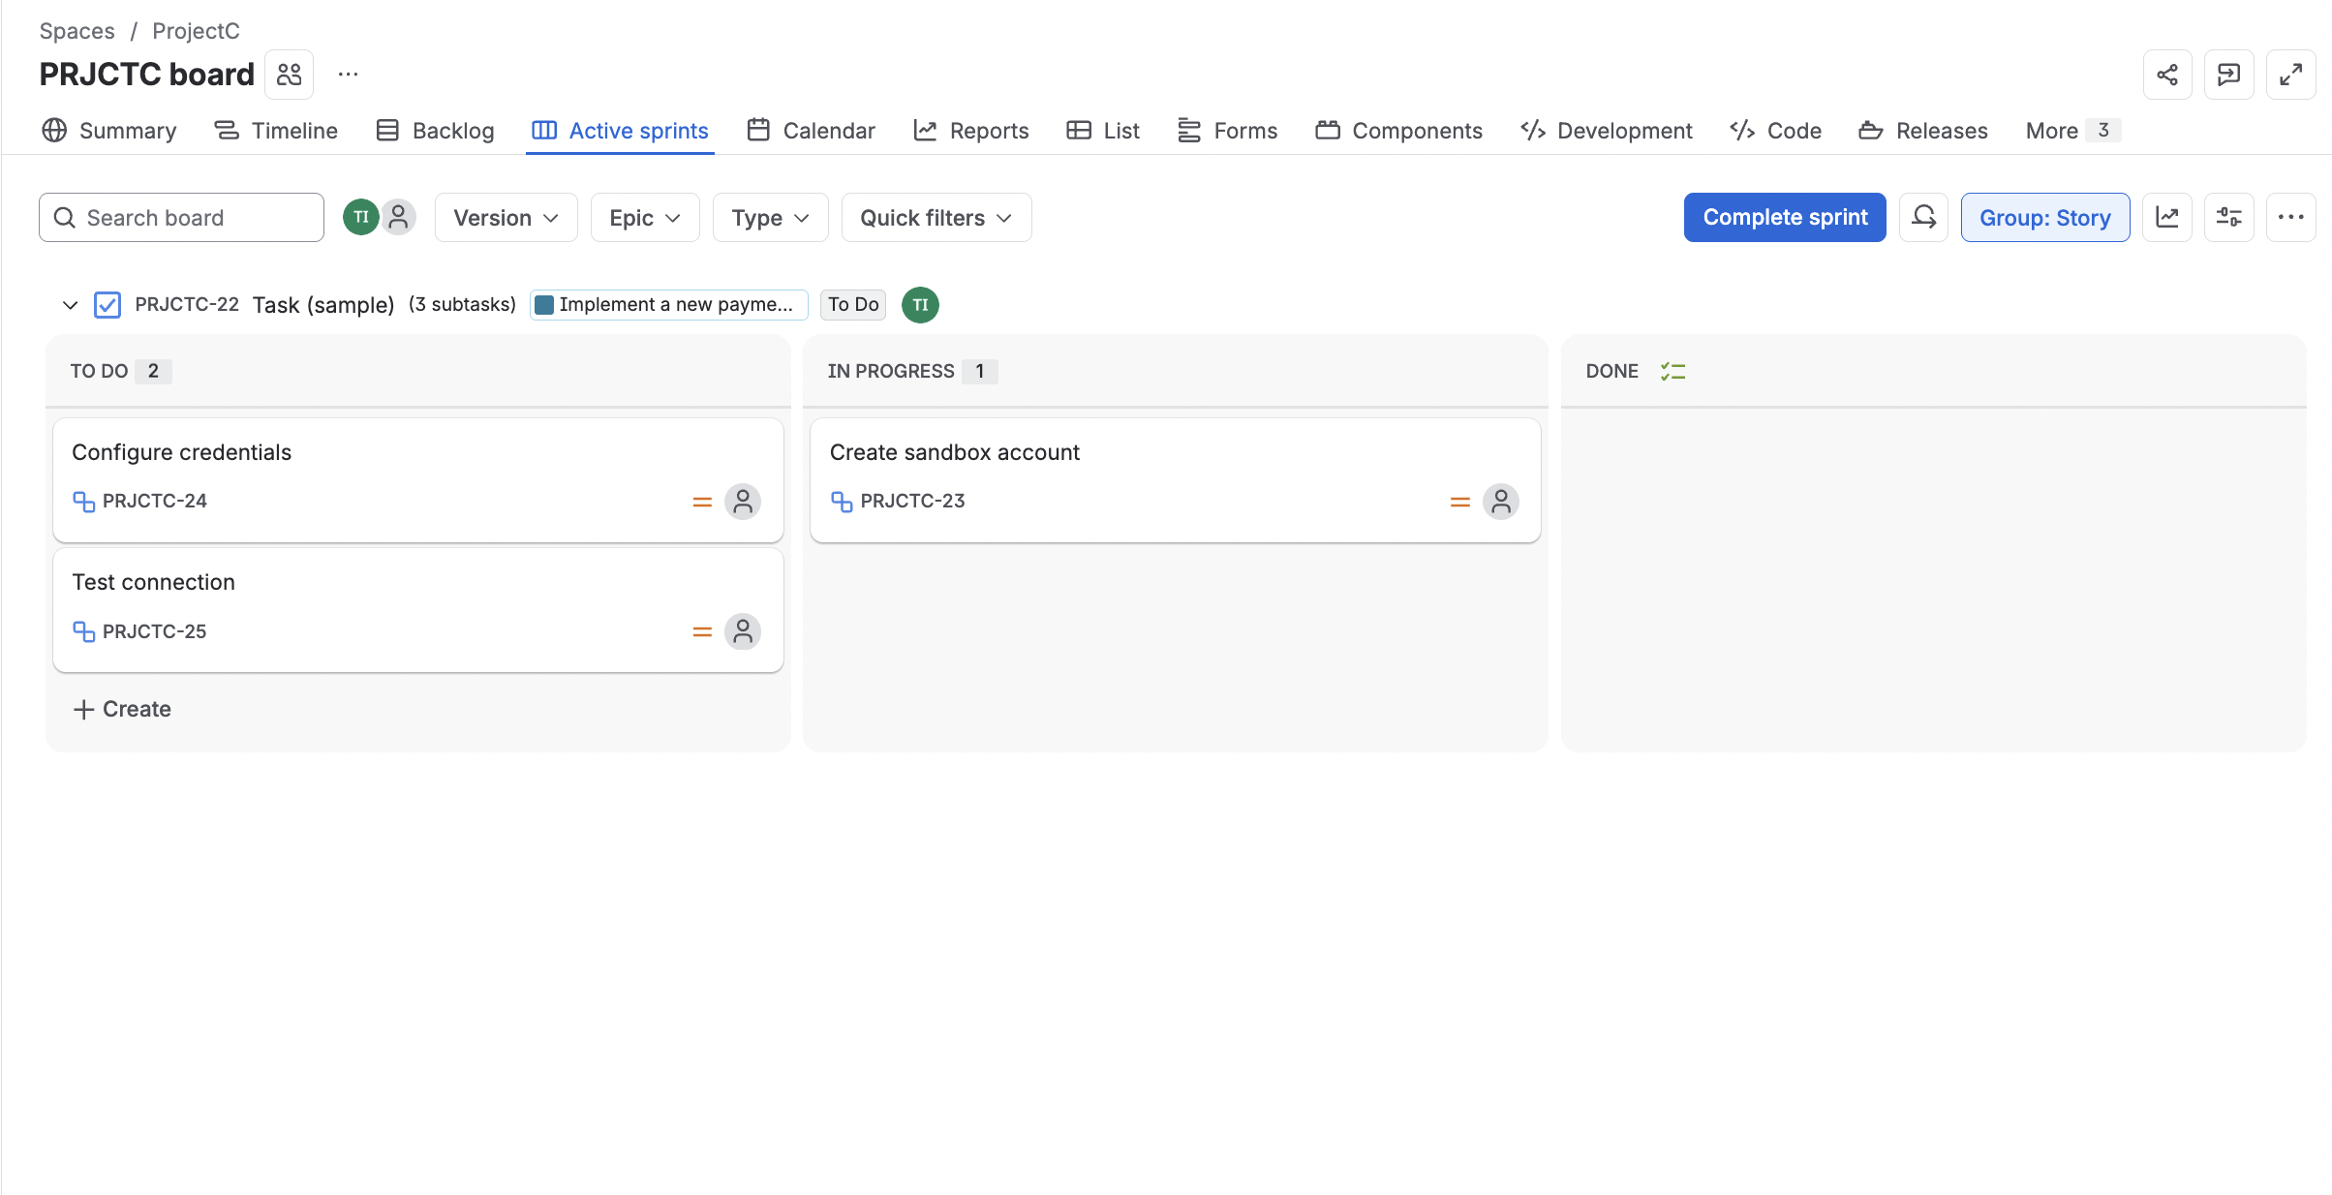2332x1195 pixels.
Task: Open the Timeline tab
Action: point(276,131)
